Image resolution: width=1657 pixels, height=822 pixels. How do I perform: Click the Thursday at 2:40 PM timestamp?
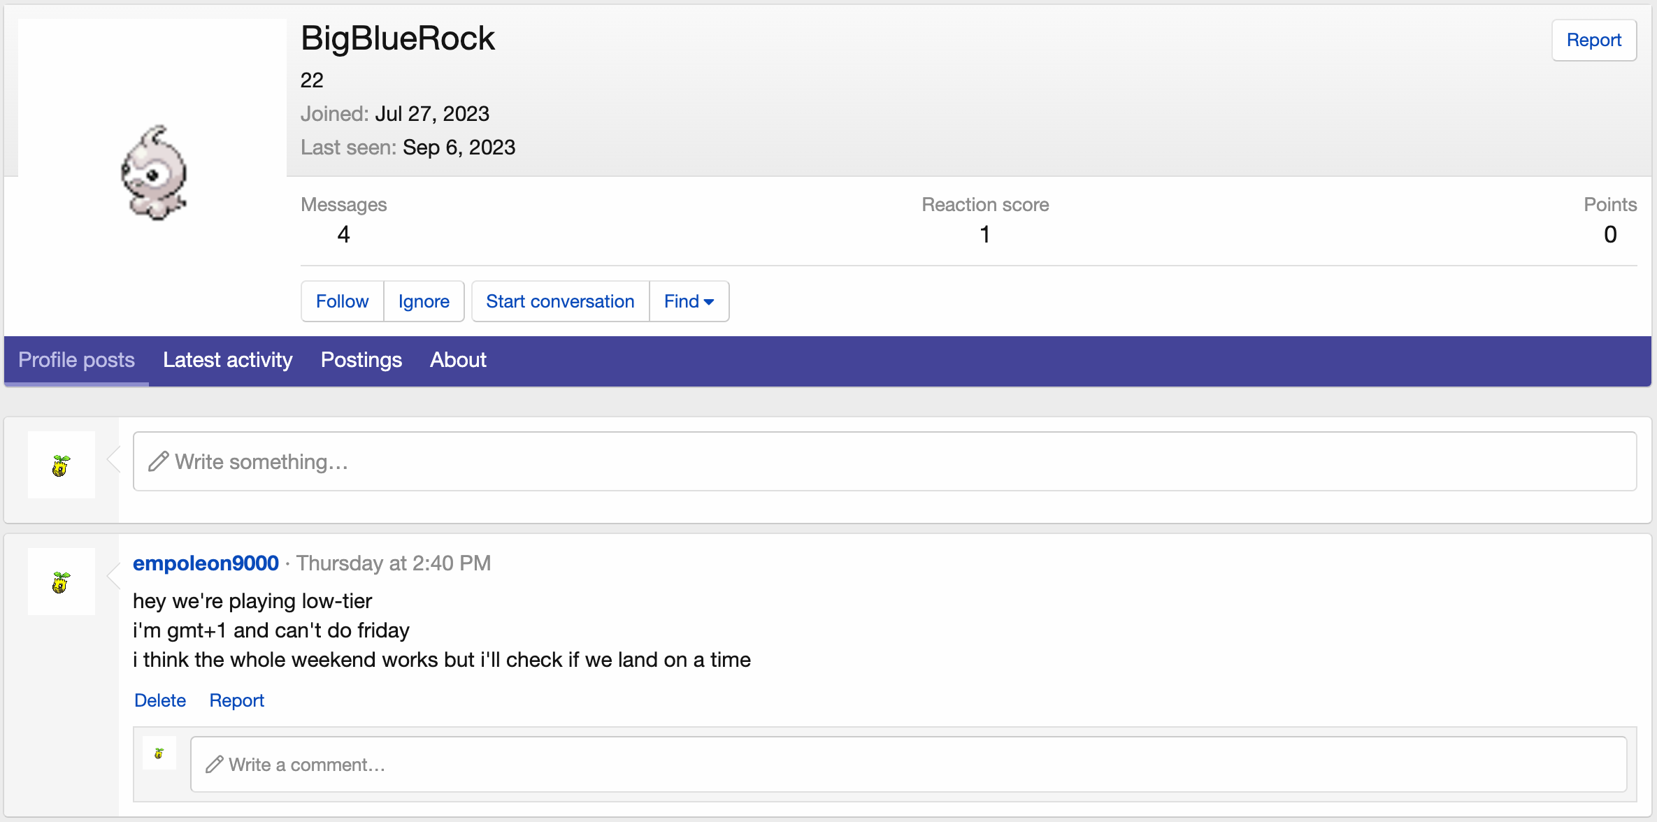(x=394, y=563)
